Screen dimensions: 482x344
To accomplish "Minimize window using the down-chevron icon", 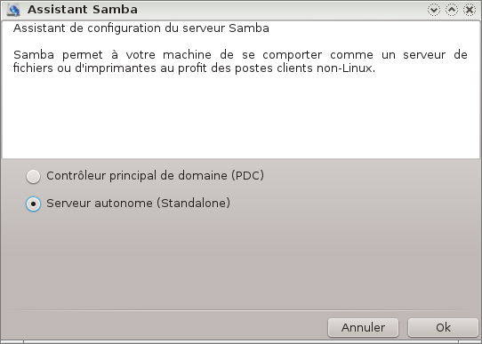I will click(433, 10).
